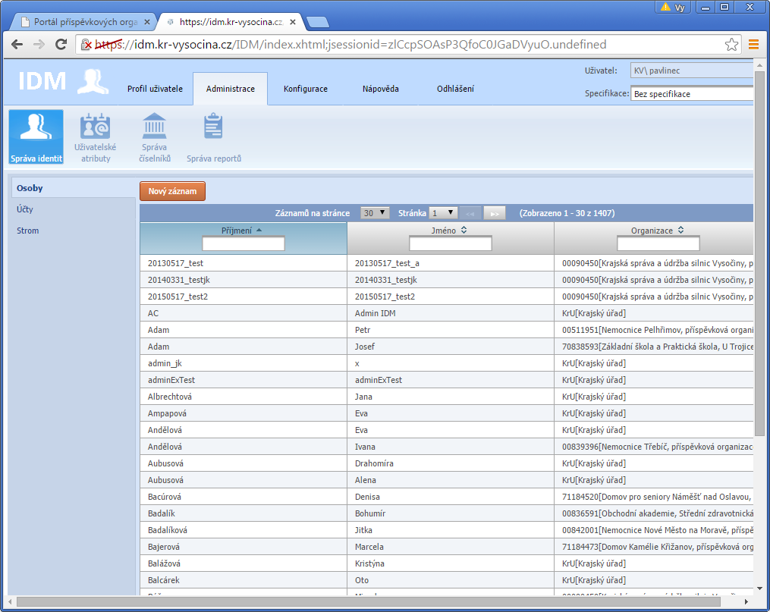This screenshot has width=770, height=612.
Task: Click Petr in Adam row
Action: [x=451, y=330]
